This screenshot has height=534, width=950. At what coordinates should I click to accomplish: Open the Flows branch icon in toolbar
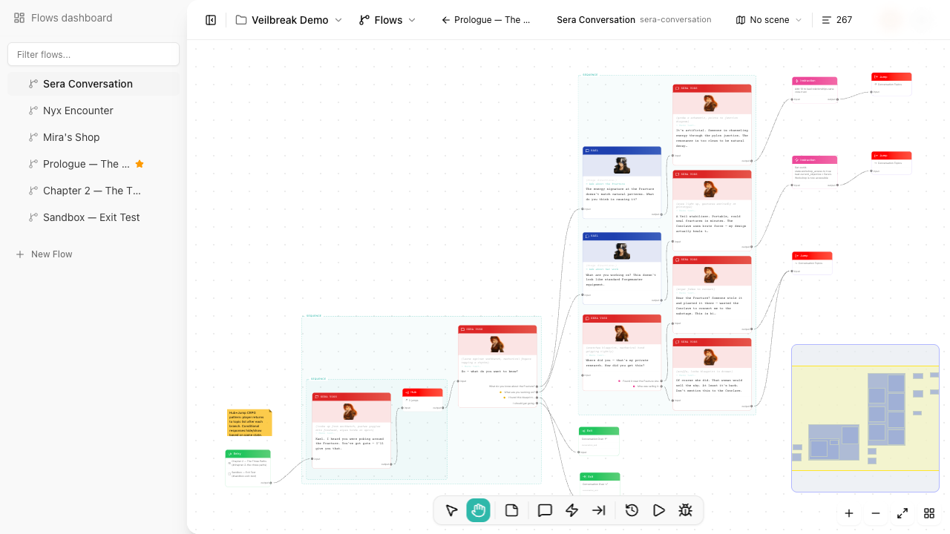point(364,20)
